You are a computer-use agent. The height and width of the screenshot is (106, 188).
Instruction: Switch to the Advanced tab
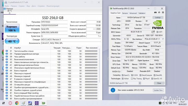pos(133,13)
